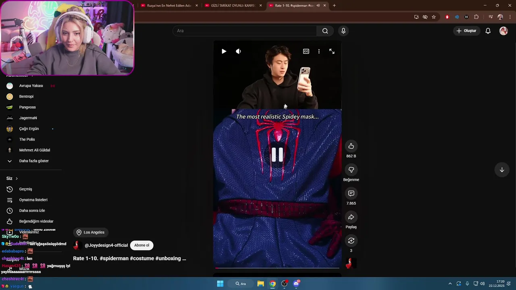516x290 pixels.
Task: Open the blue sound-wave extension
Action: coord(457,17)
